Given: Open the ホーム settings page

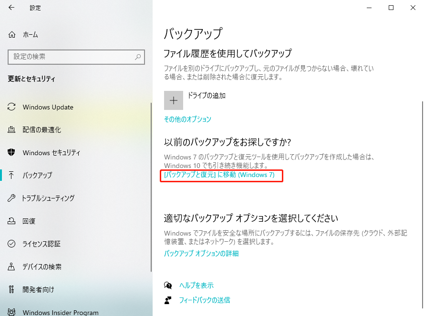Looking at the screenshot, I should click(x=31, y=35).
